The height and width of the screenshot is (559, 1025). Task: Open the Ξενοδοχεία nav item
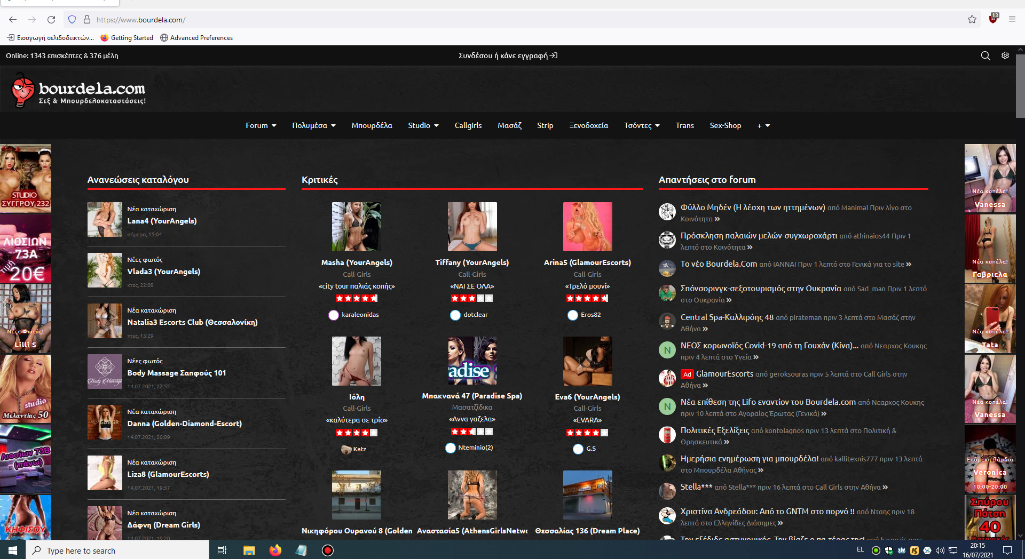point(589,125)
